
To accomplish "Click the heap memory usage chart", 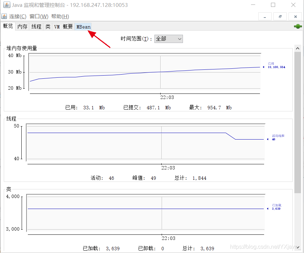I will click(145, 72).
